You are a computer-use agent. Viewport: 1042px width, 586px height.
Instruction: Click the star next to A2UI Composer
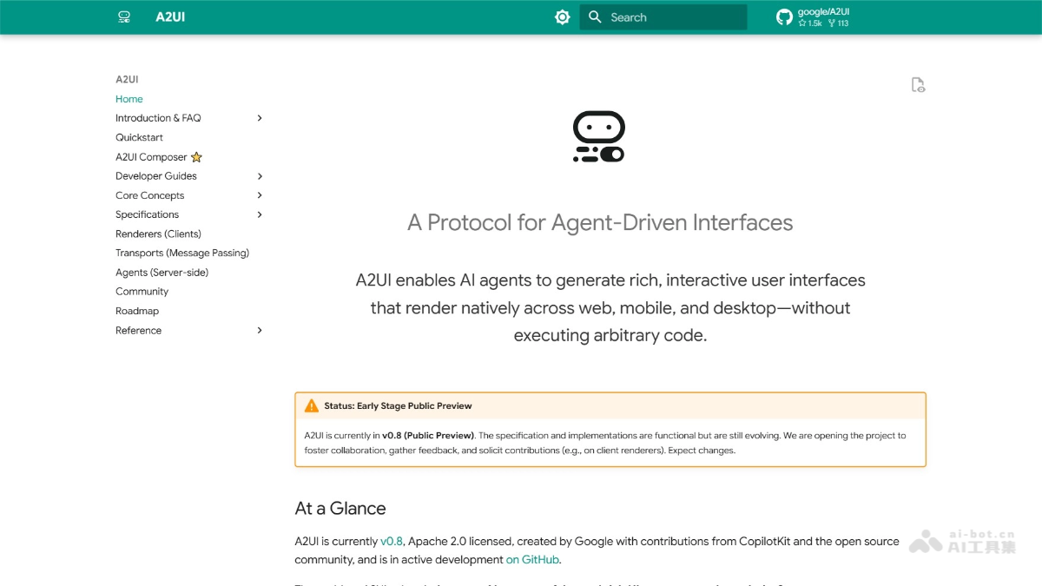pos(196,156)
